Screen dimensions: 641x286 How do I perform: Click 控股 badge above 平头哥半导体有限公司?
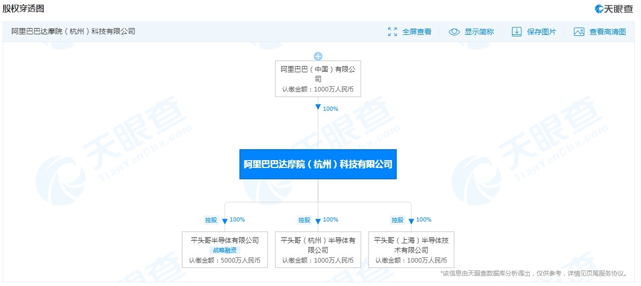click(211, 220)
